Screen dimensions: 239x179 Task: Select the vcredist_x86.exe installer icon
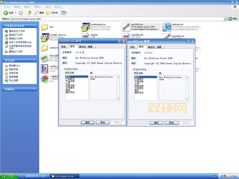[44, 37]
